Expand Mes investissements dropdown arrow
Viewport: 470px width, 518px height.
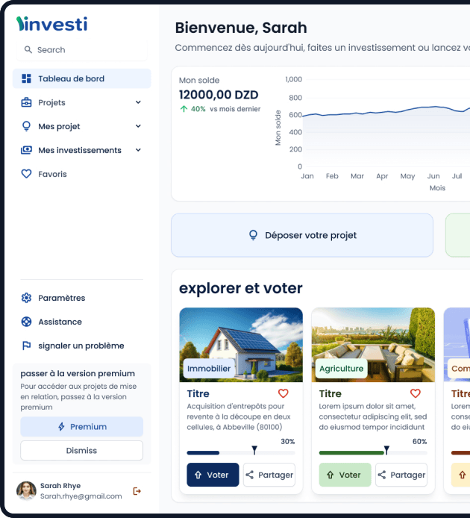pyautogui.click(x=138, y=150)
